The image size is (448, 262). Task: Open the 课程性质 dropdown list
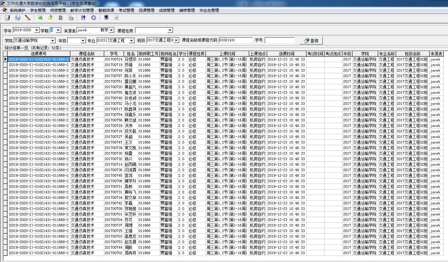(170, 30)
